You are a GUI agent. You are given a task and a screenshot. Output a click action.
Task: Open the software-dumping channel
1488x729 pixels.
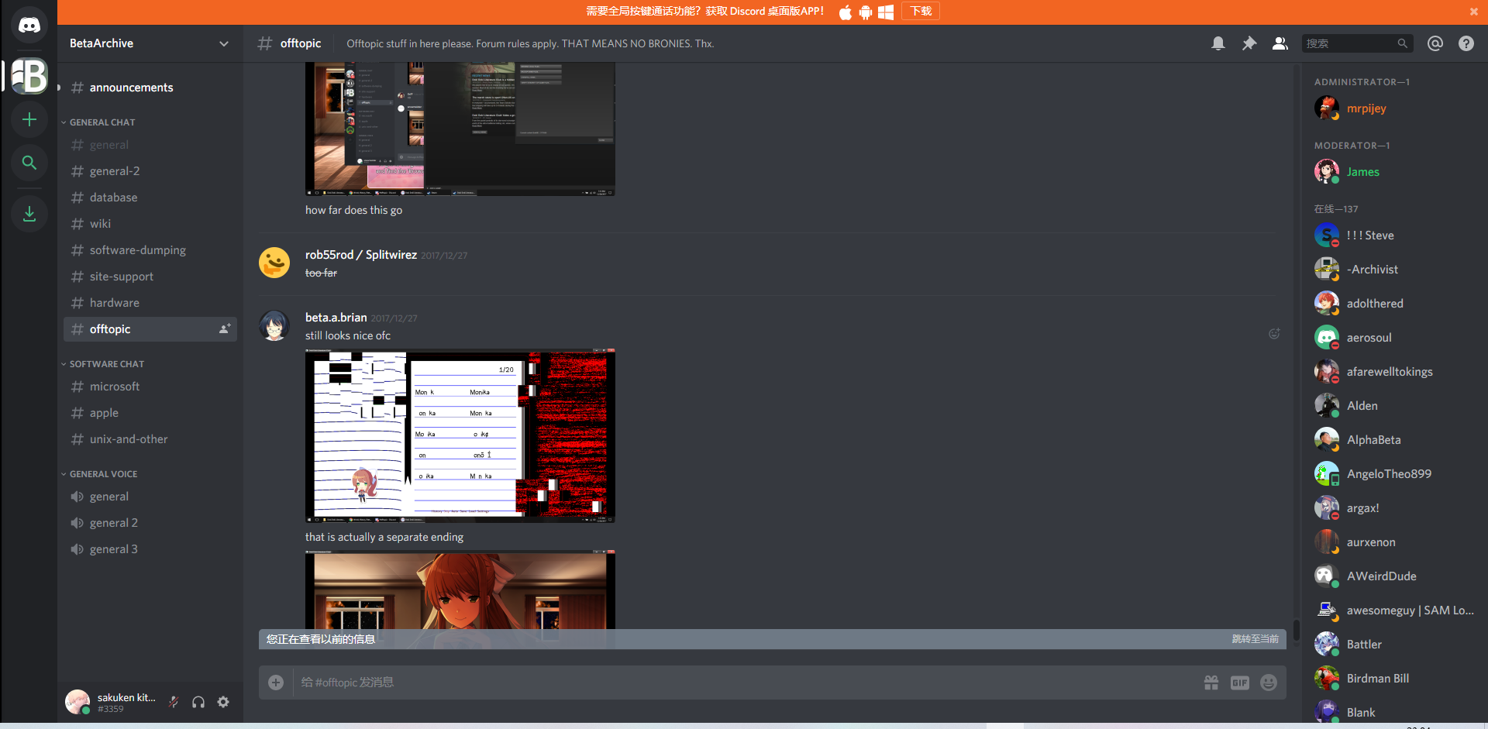tap(150, 250)
